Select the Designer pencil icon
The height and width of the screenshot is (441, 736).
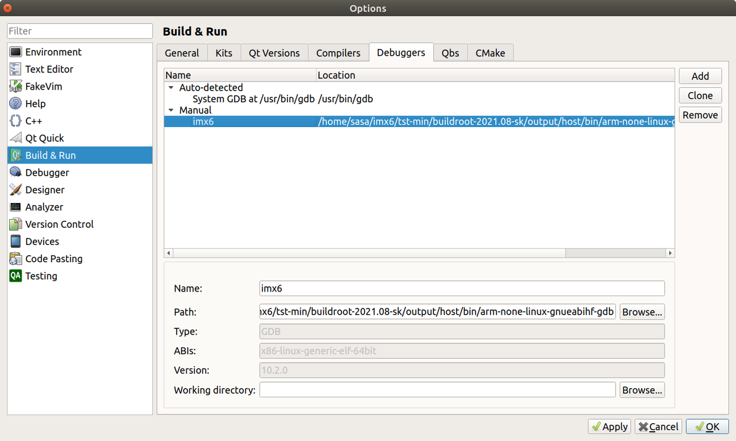16,190
